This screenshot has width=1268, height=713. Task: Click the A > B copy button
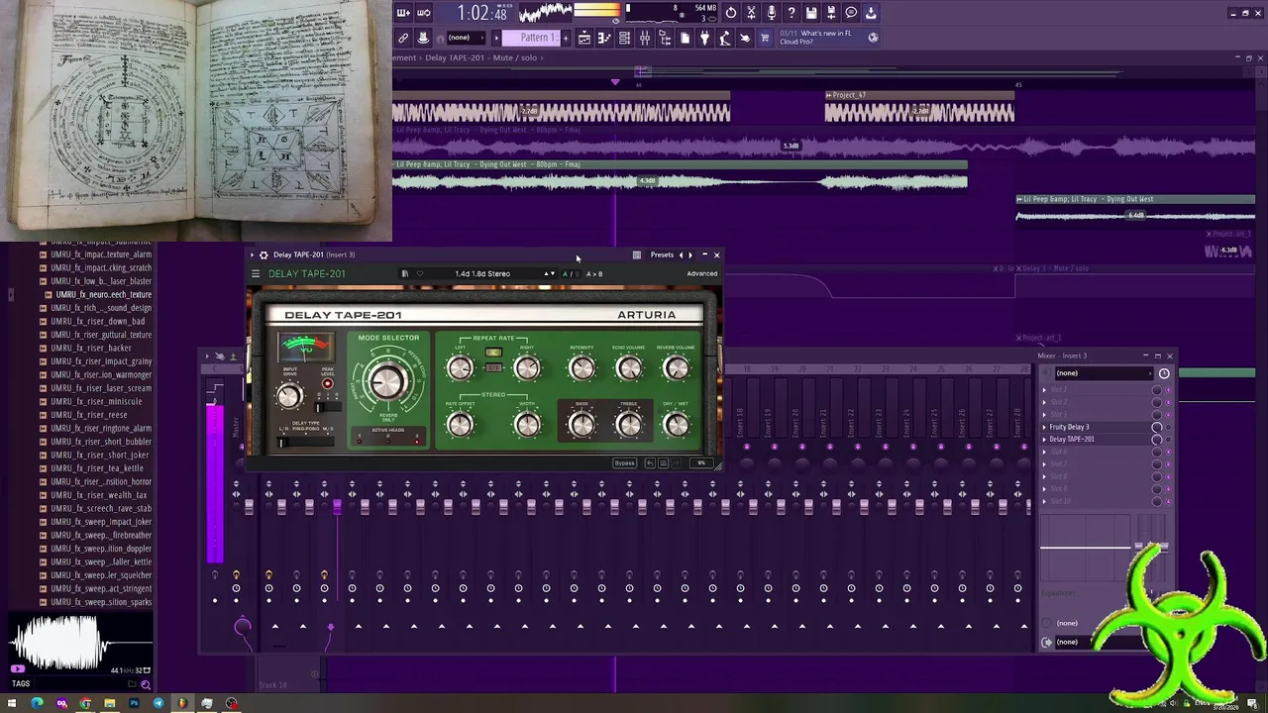pyautogui.click(x=594, y=274)
